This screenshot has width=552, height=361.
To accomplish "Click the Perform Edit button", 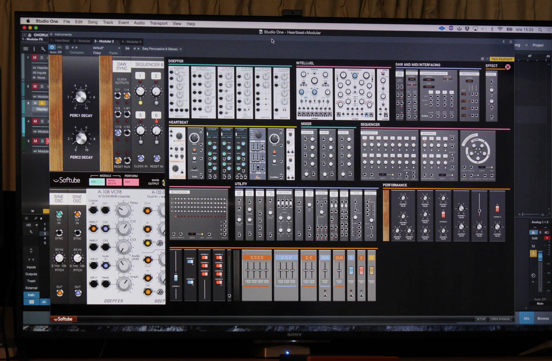I will coord(131,182).
